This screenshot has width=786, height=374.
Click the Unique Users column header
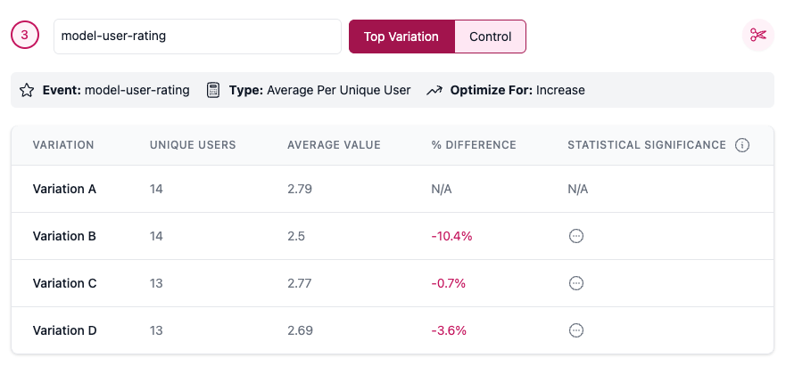coord(193,145)
